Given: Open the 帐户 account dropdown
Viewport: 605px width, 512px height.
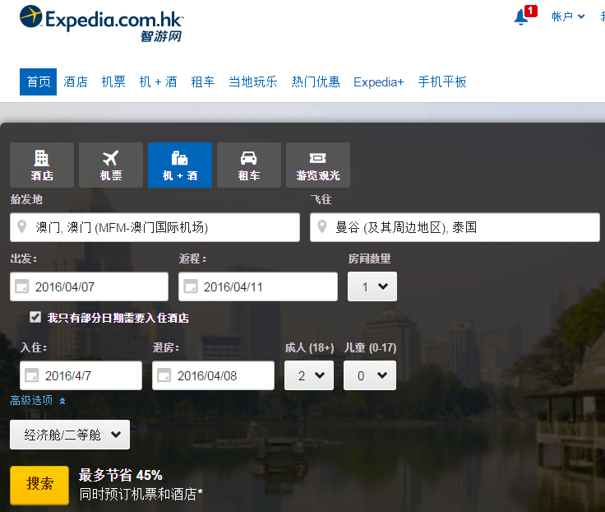Looking at the screenshot, I should coord(568,16).
